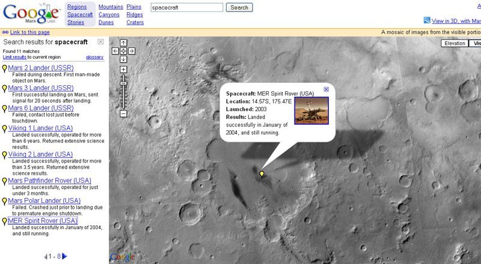Click the marker icon next to Viking 1 Lander
This screenshot has height=264, width=481.
pos(4,129)
